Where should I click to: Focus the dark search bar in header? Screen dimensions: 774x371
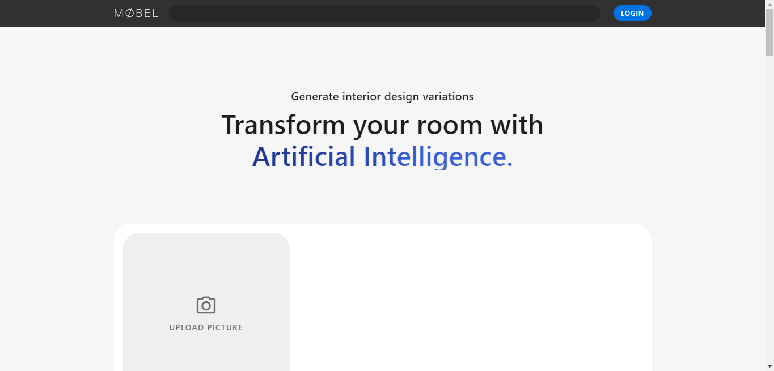pyautogui.click(x=384, y=13)
